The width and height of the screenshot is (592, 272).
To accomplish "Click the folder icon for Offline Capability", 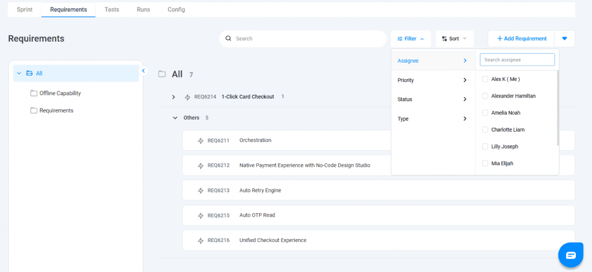I will click(34, 93).
